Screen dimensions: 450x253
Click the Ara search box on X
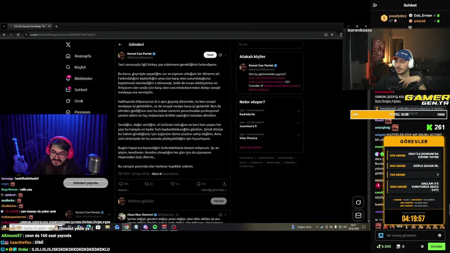[270, 44]
